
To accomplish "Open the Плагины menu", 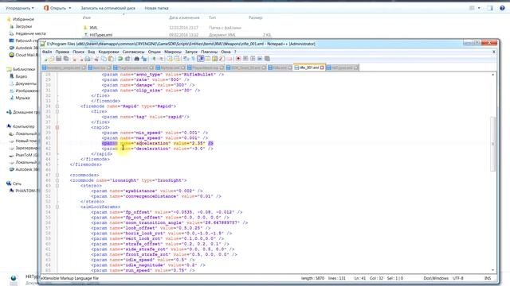I will (209, 52).
